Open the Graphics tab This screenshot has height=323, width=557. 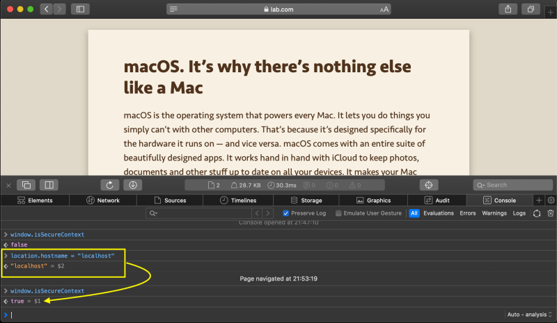coord(373,200)
